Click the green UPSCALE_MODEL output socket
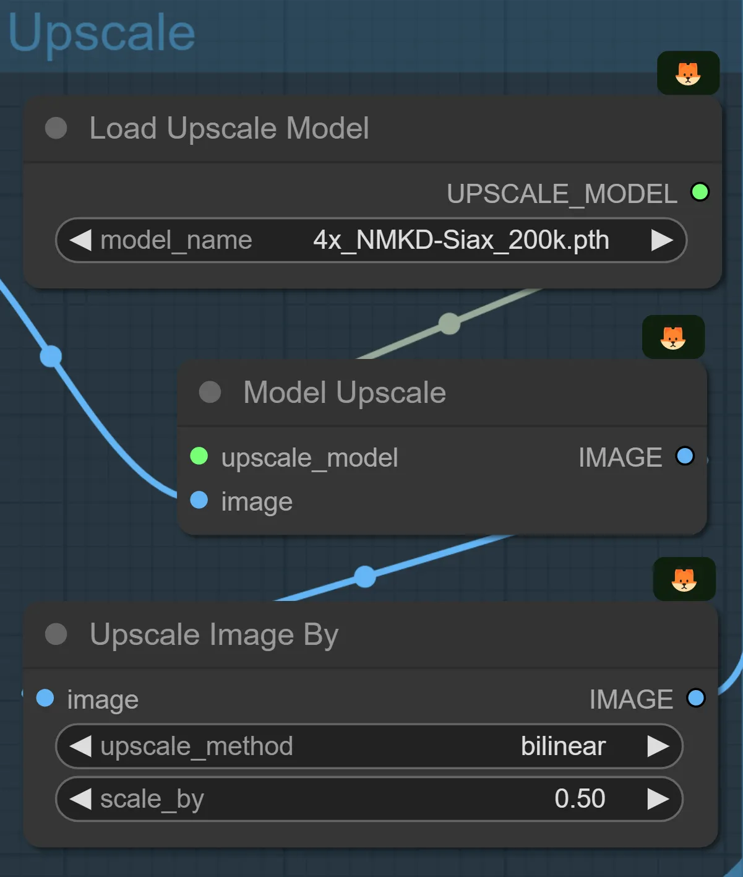 pyautogui.click(x=700, y=192)
